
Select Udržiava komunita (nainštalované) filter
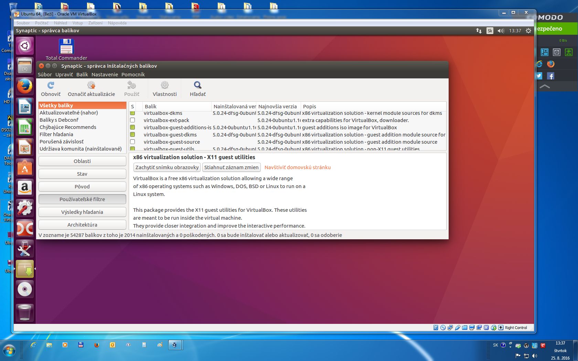click(82, 149)
